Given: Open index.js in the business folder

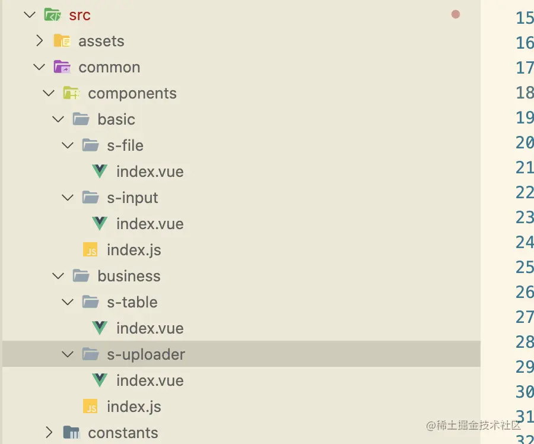Looking at the screenshot, I should 133,407.
